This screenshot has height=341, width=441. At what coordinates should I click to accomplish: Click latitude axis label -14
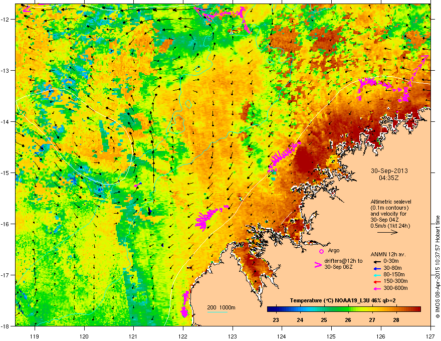tap(6, 121)
